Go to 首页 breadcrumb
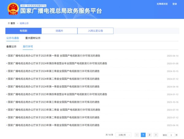 (13, 23)
